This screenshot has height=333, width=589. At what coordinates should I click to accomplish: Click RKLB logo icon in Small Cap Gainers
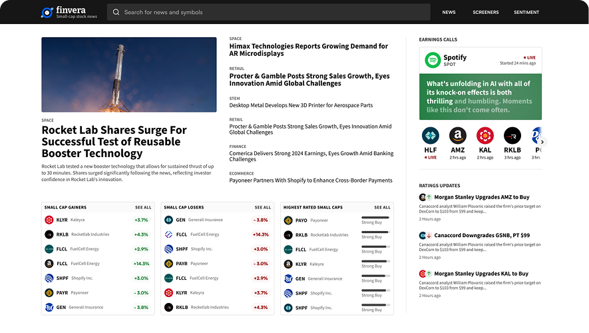(49, 234)
